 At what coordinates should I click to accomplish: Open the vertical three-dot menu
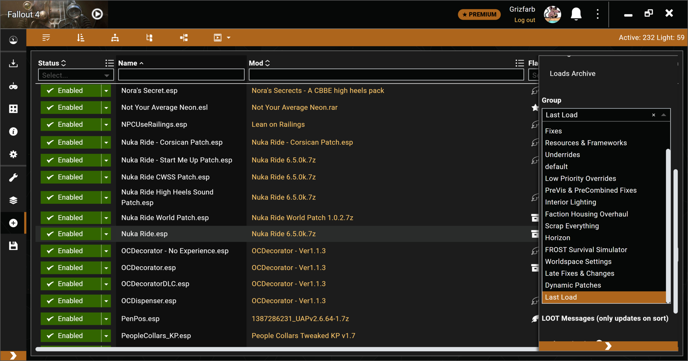pos(597,14)
